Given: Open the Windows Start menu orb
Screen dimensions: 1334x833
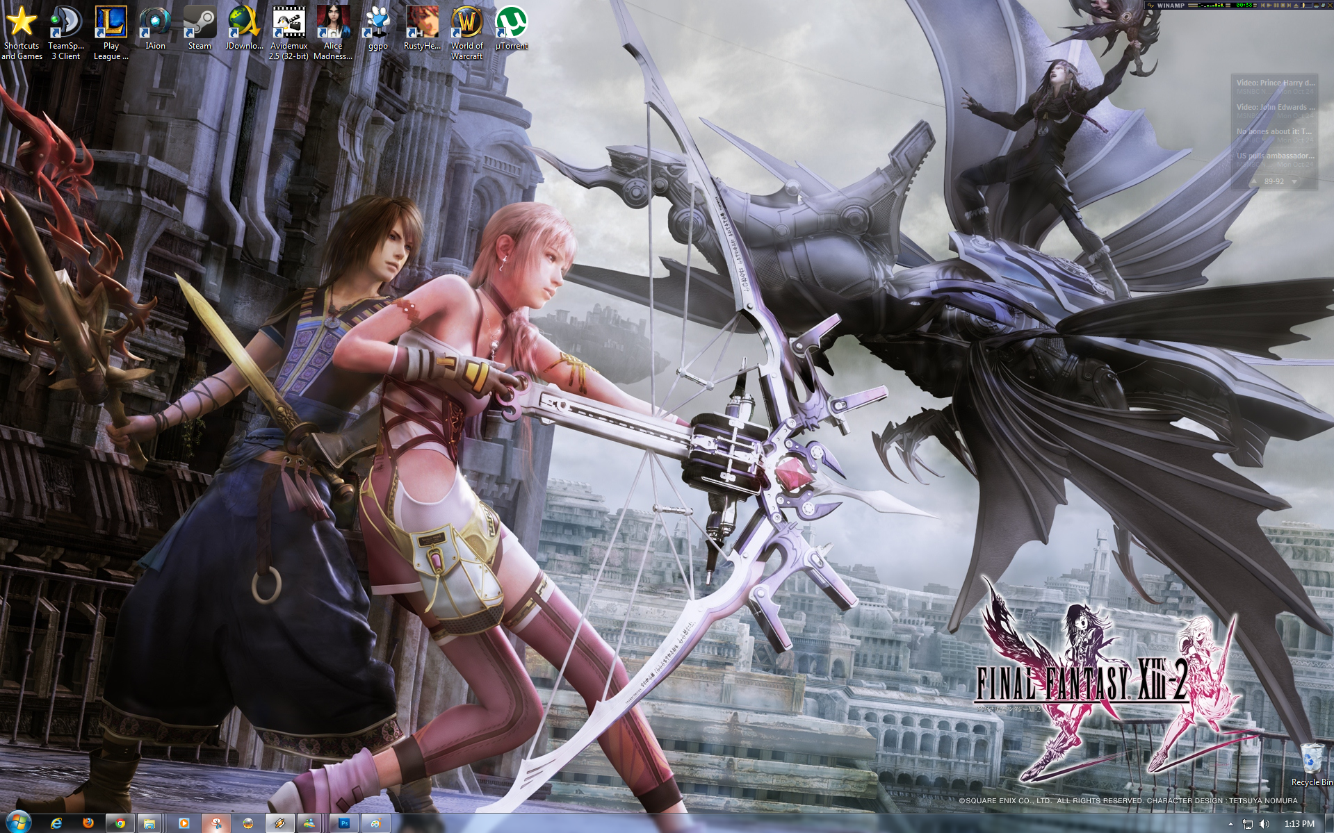Looking at the screenshot, I should [x=18, y=823].
